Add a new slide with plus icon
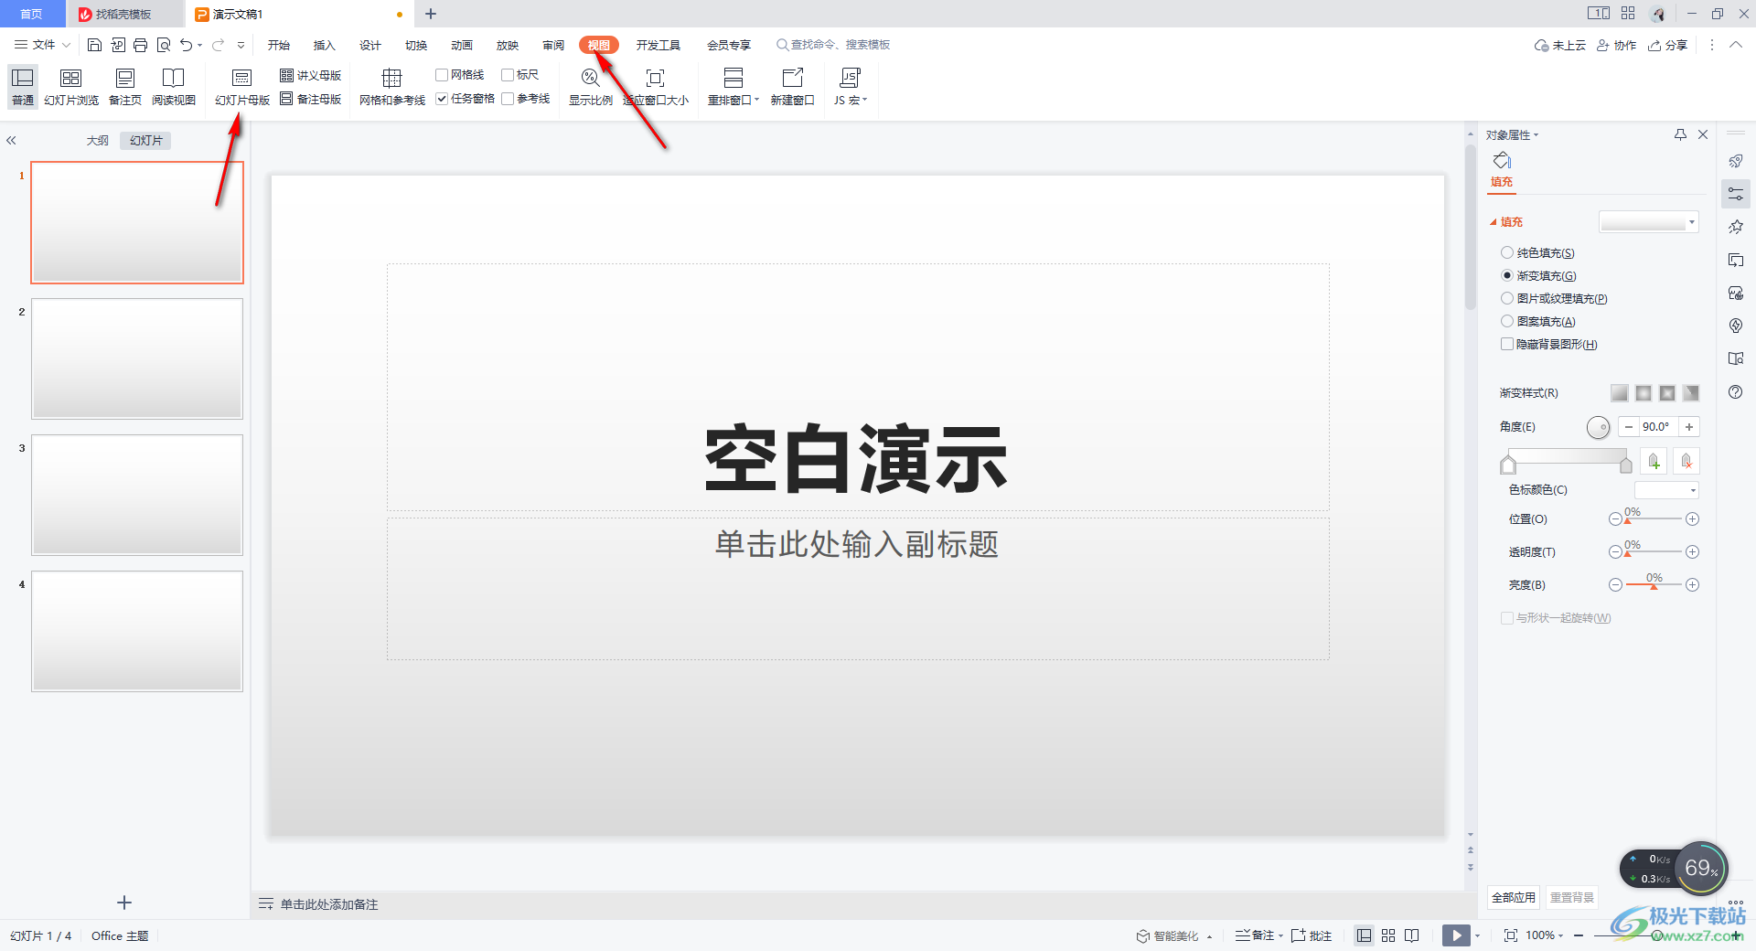 point(124,903)
